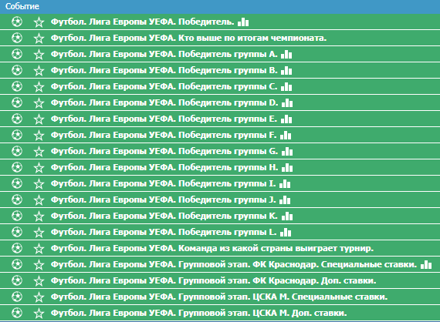Favorite the 'Победитель группы K' event
Screen dimensions: 440x322
click(39, 216)
